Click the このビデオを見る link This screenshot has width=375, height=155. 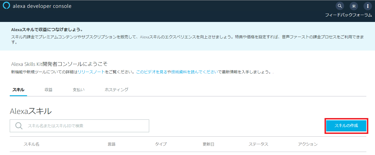pyautogui.click(x=152, y=72)
